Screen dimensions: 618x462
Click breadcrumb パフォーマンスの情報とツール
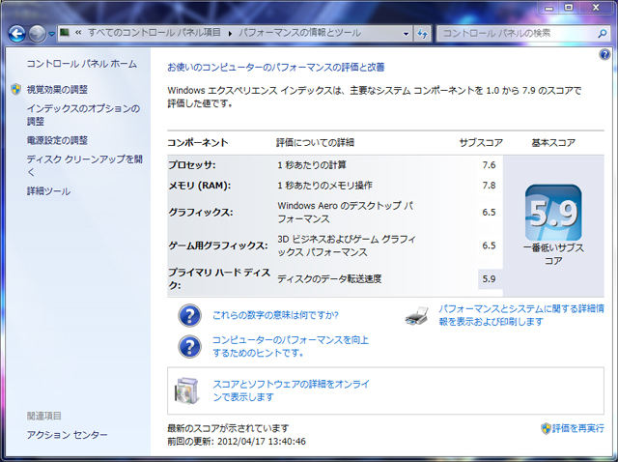tap(299, 33)
